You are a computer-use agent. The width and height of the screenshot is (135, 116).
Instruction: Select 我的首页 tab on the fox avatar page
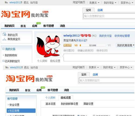(x=9, y=26)
